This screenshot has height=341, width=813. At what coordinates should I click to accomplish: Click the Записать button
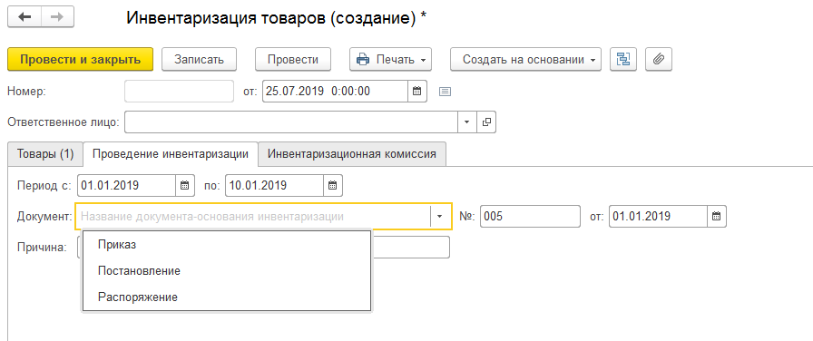(199, 60)
